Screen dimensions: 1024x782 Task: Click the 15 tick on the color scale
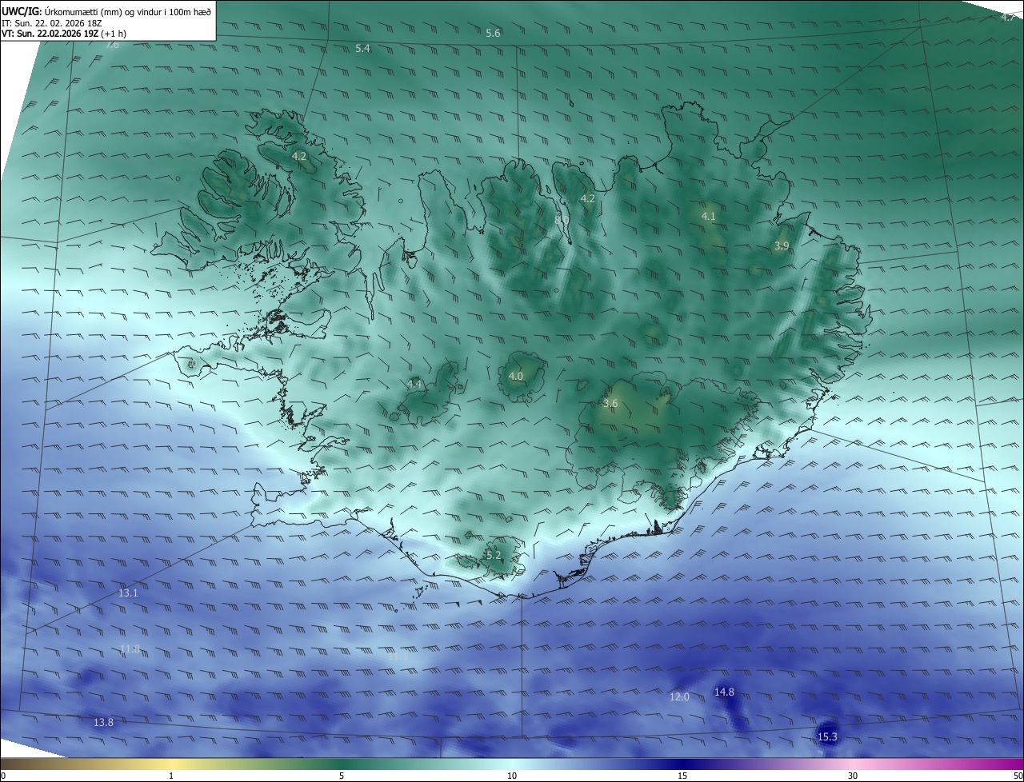682,776
